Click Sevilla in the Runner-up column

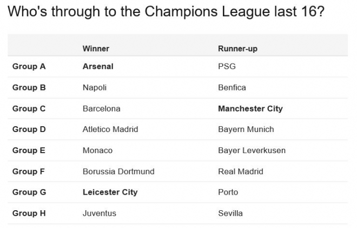230,213
